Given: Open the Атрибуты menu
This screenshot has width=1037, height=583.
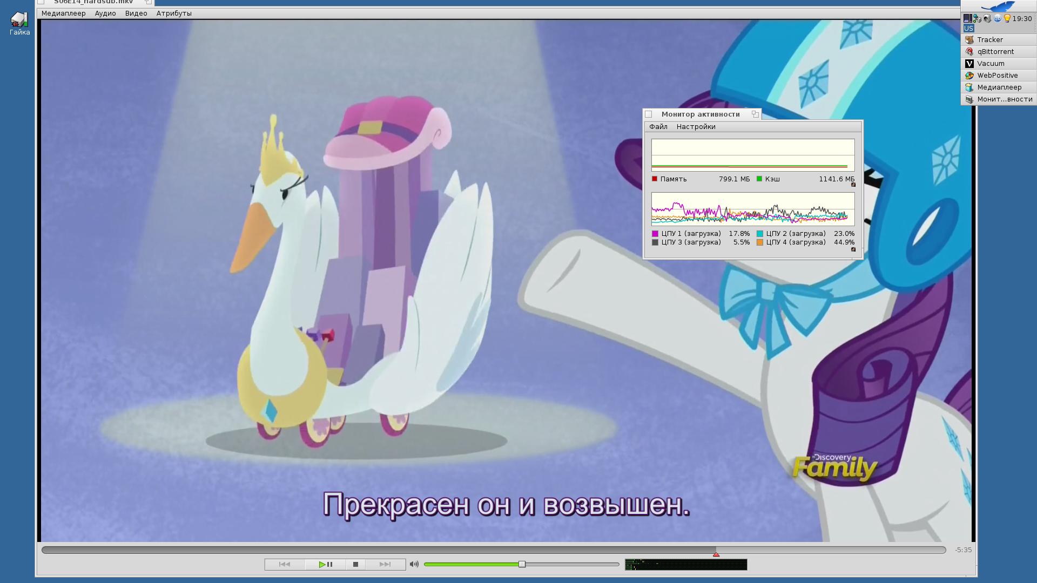Looking at the screenshot, I should 174,13.
